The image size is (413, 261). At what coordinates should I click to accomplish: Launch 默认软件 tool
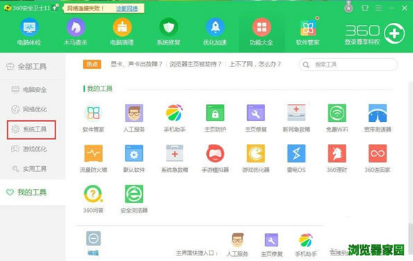(x=134, y=159)
